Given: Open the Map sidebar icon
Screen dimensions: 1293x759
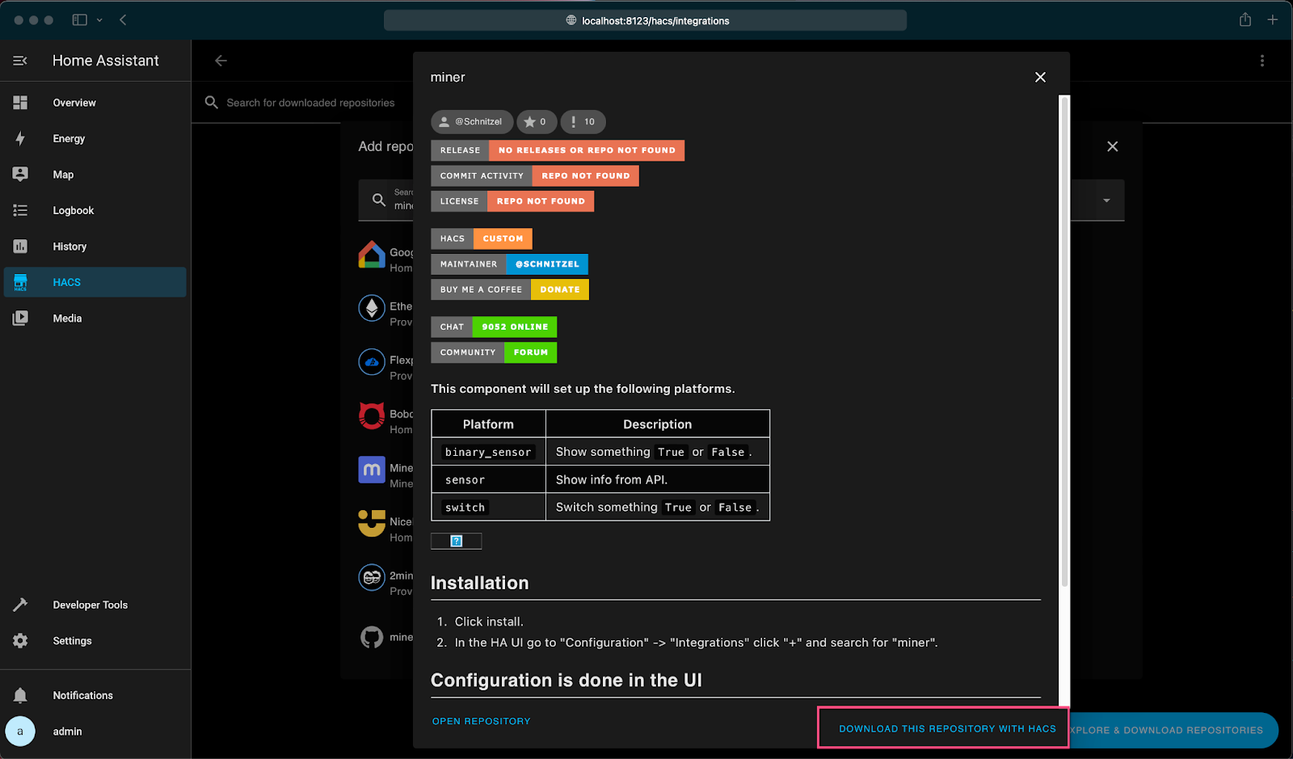Looking at the screenshot, I should [20, 175].
